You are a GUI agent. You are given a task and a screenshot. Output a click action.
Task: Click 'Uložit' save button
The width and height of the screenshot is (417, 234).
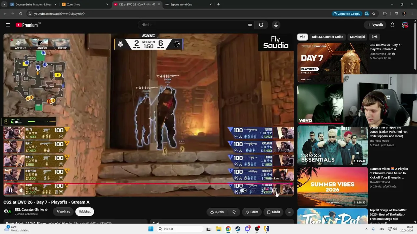(x=273, y=212)
